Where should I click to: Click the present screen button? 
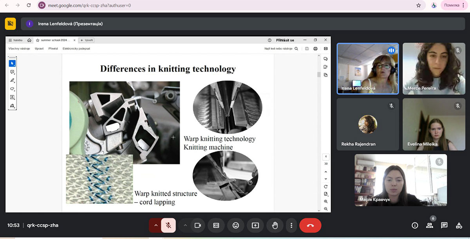click(255, 225)
